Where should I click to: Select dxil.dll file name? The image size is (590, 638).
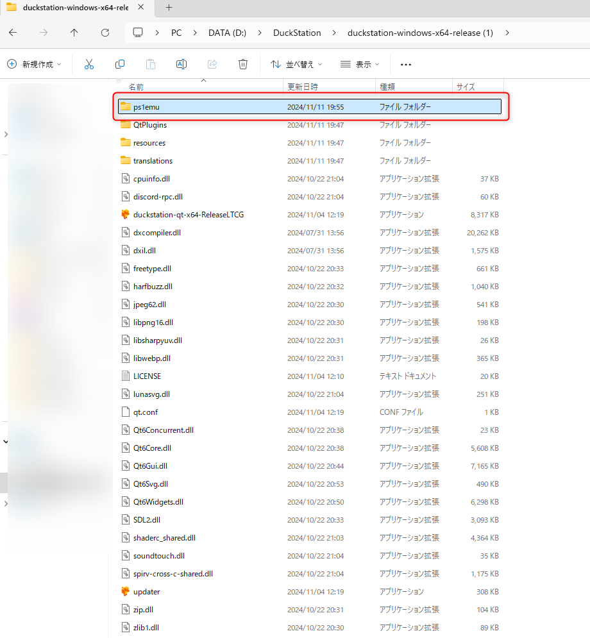(x=144, y=250)
